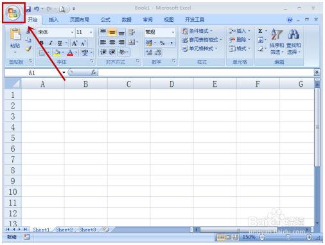The image size is (325, 245).
Task: Click the font color red A swatch
Action: pyautogui.click(x=70, y=53)
